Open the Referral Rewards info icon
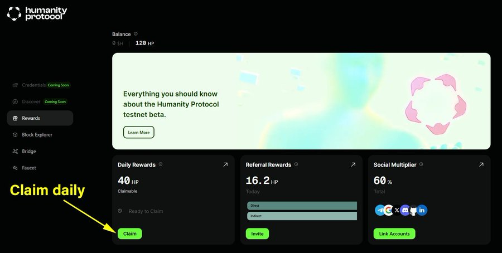Viewport: 502px width, 253px height. 296,164
